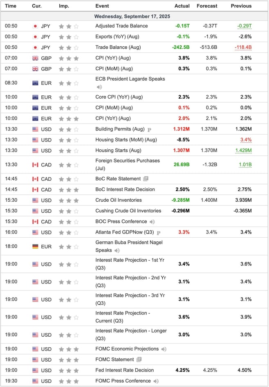The height and width of the screenshot is (387, 269).
Task: Click speaker icon beside ECB President Lagarde Speaks
Action: coord(99,87)
